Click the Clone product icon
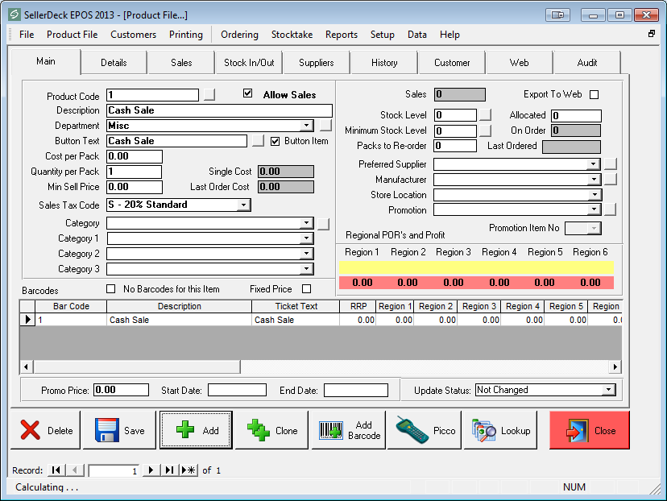The image size is (667, 501). pyautogui.click(x=258, y=430)
